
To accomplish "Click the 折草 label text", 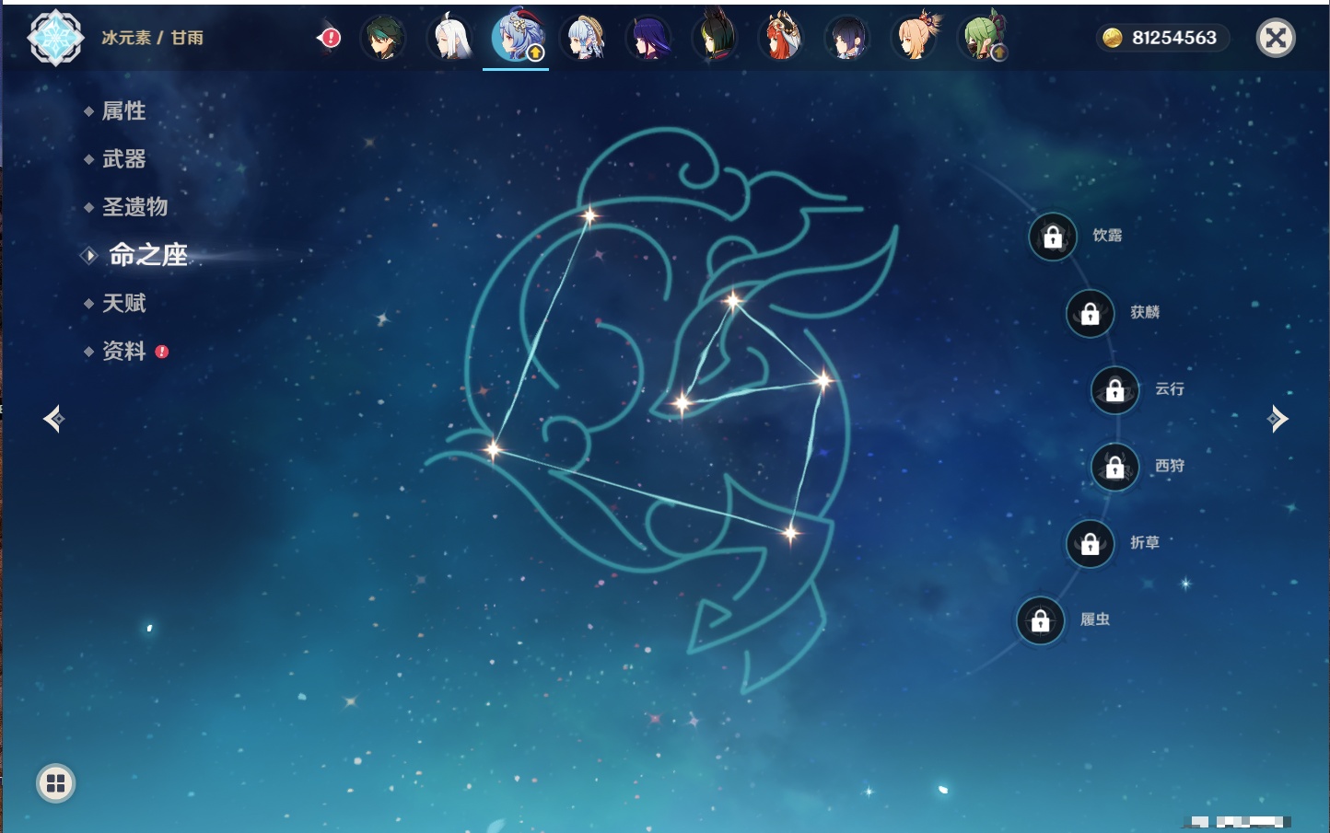I will pos(1145,542).
